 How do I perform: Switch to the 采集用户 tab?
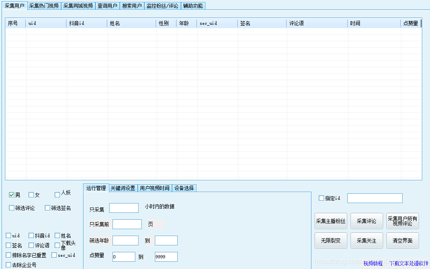[x=15, y=6]
